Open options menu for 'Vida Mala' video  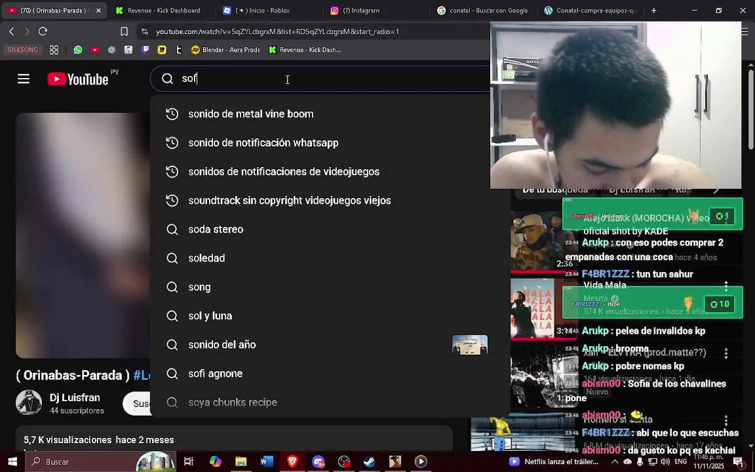(726, 286)
